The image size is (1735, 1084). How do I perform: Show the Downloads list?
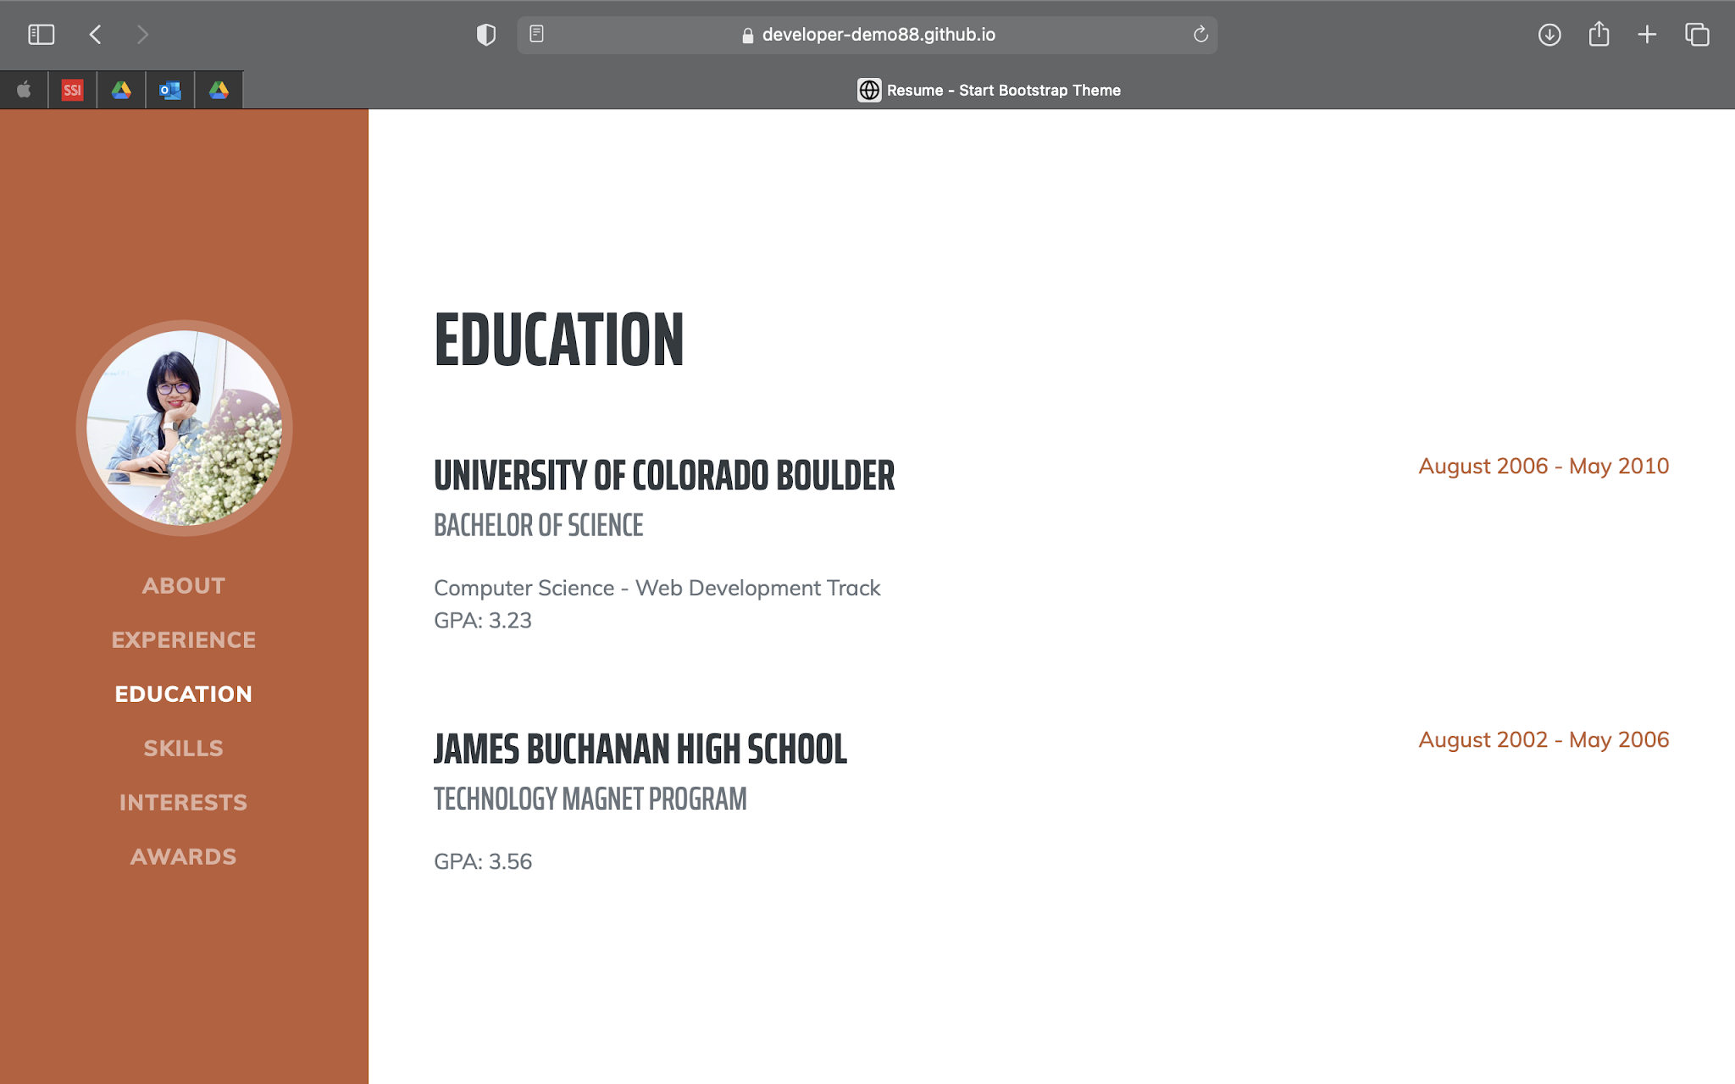pyautogui.click(x=1549, y=35)
